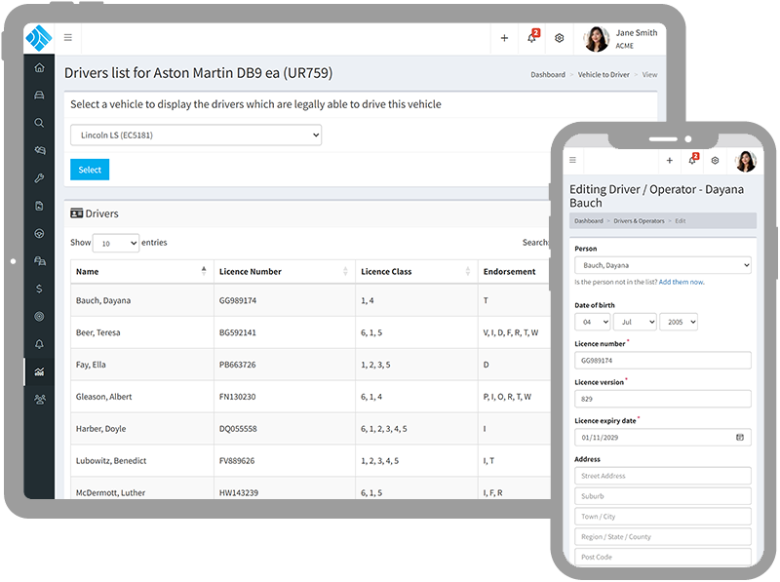Go to Vehicle to Driver breadcrumb
Image resolution: width=780 pixels, height=582 pixels.
(x=604, y=75)
